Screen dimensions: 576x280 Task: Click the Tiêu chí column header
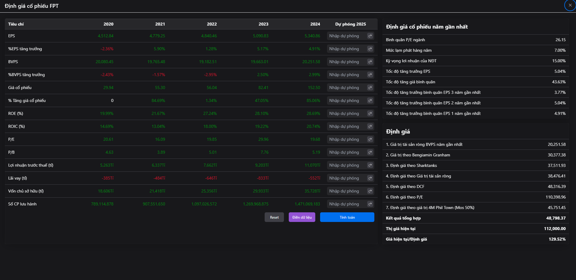[x=16, y=24]
